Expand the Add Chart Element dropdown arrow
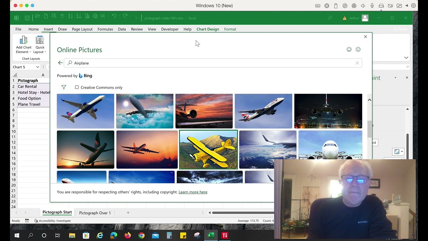 pyautogui.click(x=30, y=52)
